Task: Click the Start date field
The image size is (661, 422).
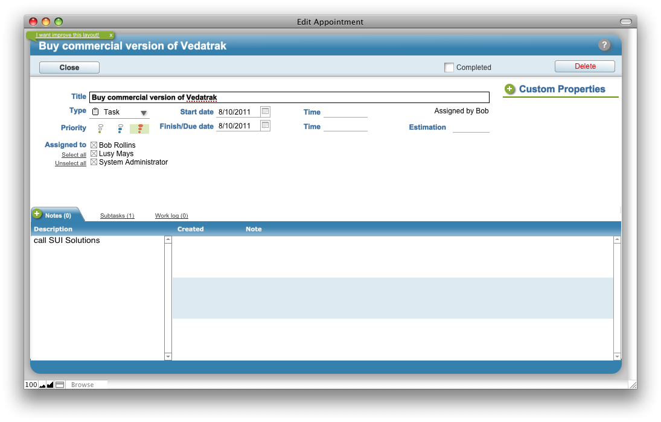Action: (238, 112)
